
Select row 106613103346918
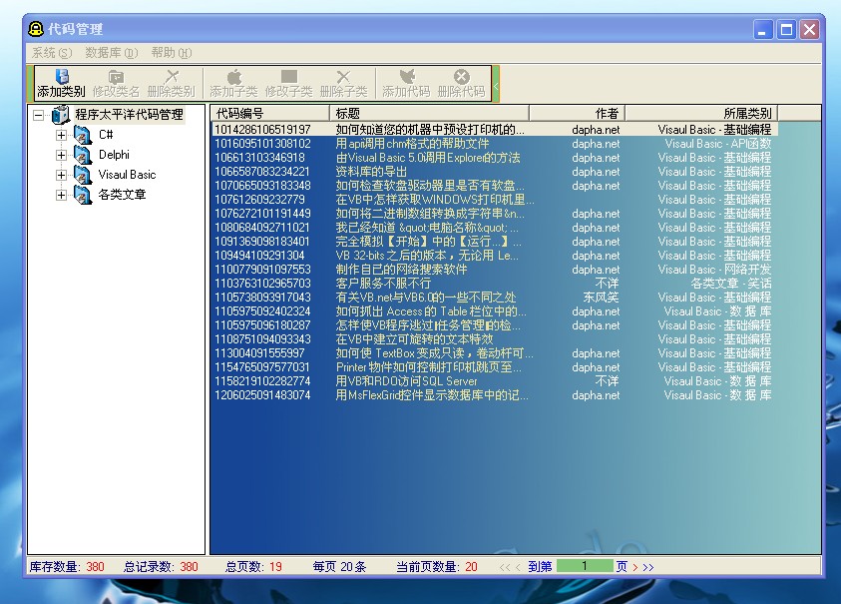coord(494,158)
